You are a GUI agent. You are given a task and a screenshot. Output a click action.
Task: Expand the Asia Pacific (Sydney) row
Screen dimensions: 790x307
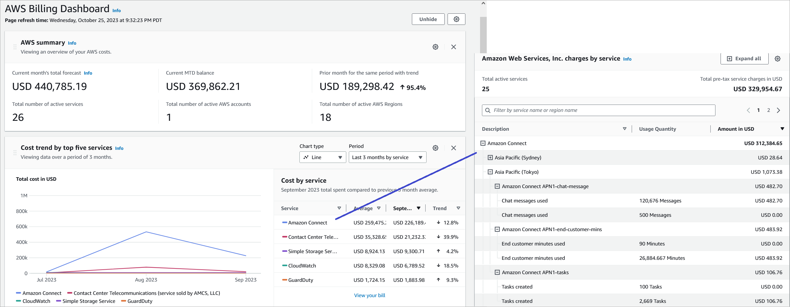(490, 157)
